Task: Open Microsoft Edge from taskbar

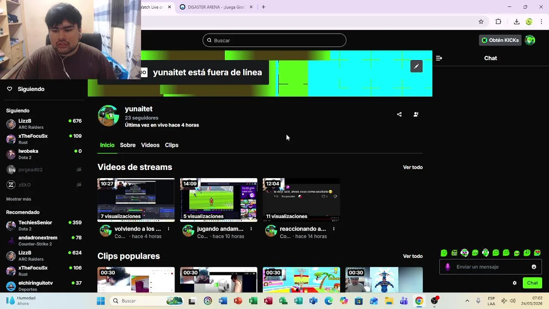Action: pyautogui.click(x=329, y=301)
